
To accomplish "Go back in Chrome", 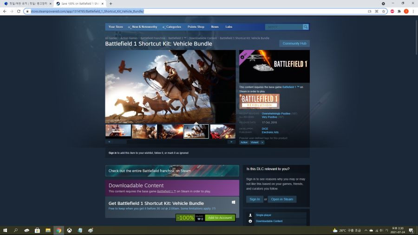I will (5, 11).
